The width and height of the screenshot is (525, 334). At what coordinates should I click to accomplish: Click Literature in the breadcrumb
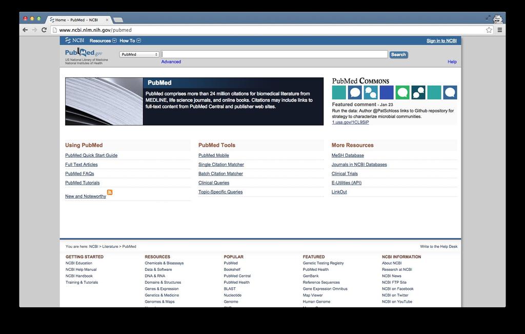point(110,247)
